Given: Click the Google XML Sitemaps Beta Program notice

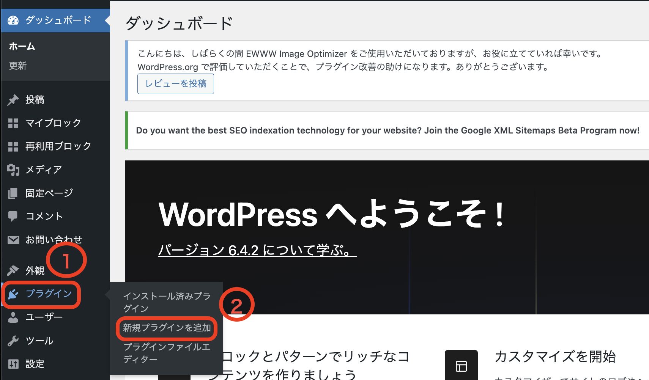Looking at the screenshot, I should tap(388, 130).
